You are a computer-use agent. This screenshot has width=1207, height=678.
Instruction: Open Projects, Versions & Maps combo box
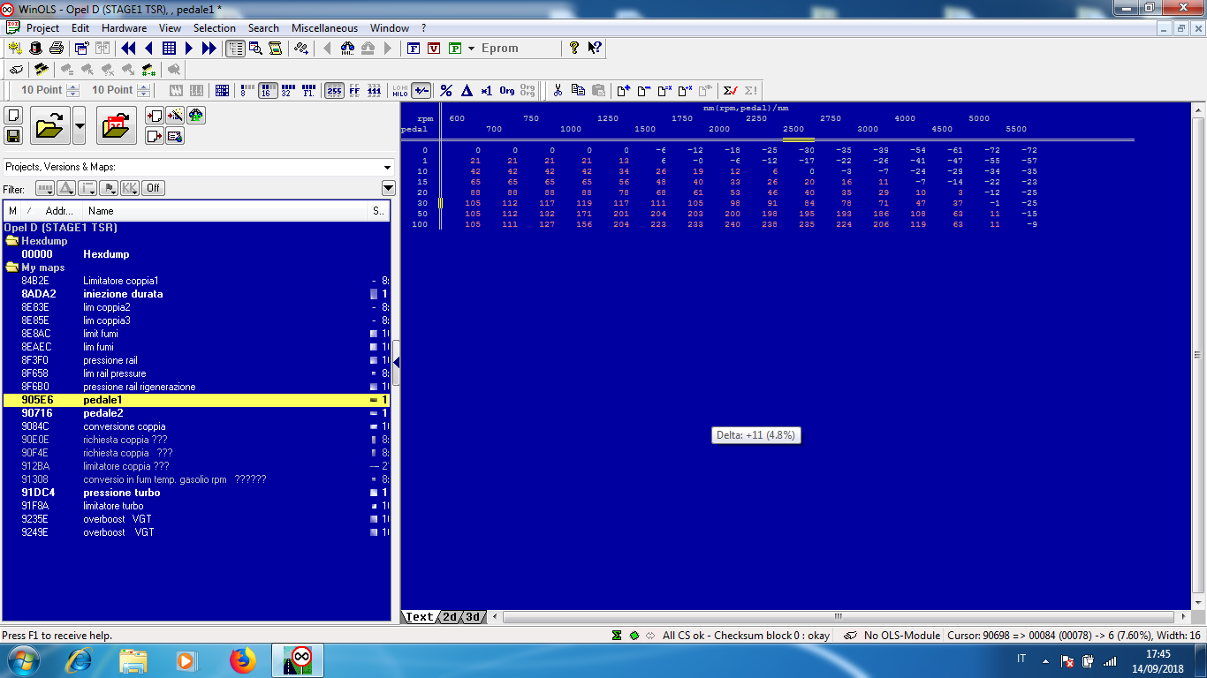pyautogui.click(x=198, y=167)
